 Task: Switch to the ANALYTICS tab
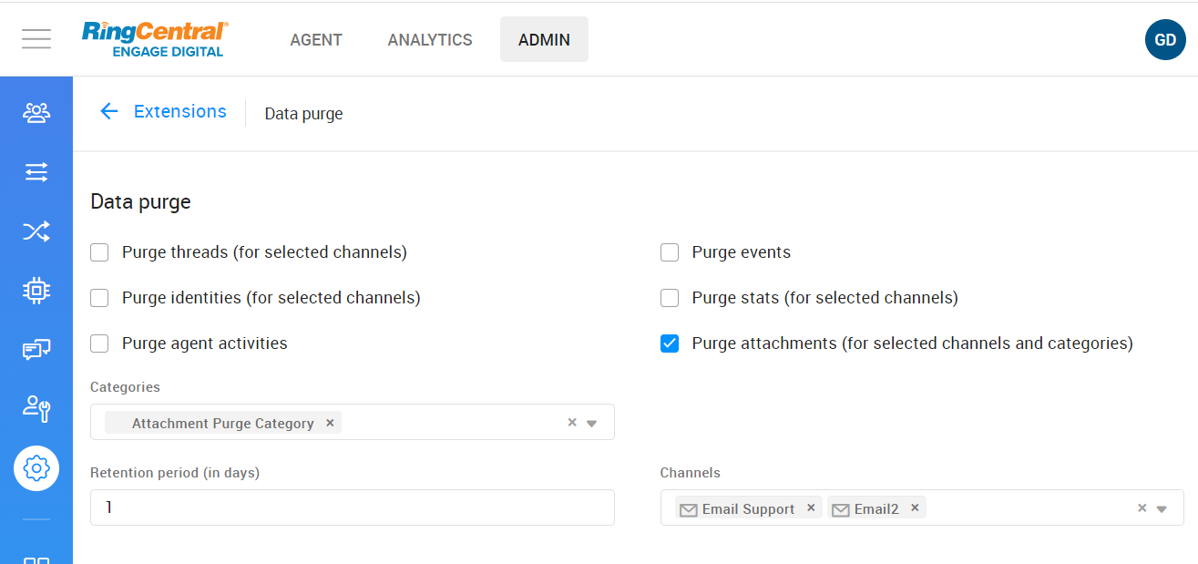pos(430,40)
